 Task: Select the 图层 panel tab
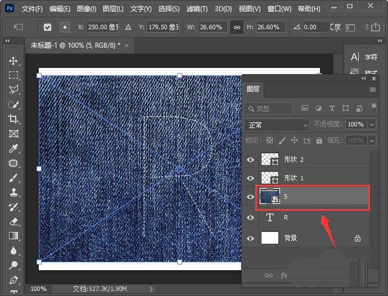[x=253, y=89]
